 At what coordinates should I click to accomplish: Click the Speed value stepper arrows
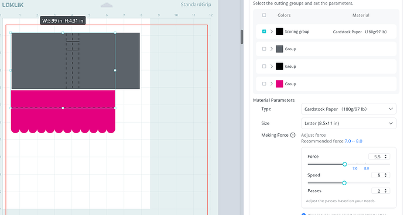(386, 175)
